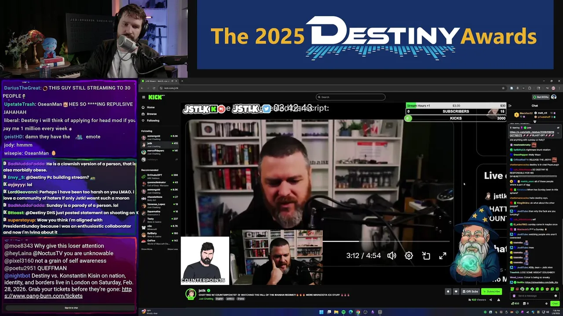This screenshot has width=563, height=316.
Task: Mute the video volume icon
Action: tap(391, 255)
